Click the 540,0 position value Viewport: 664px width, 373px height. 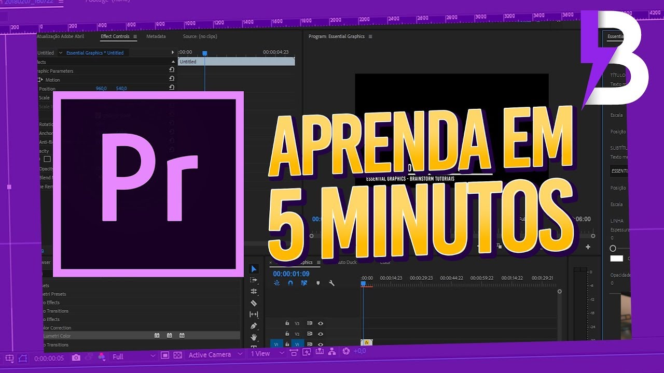[121, 89]
